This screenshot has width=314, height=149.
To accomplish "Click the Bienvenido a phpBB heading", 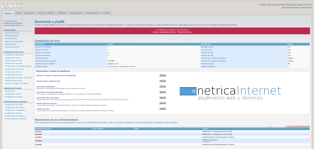I will [49, 22].
